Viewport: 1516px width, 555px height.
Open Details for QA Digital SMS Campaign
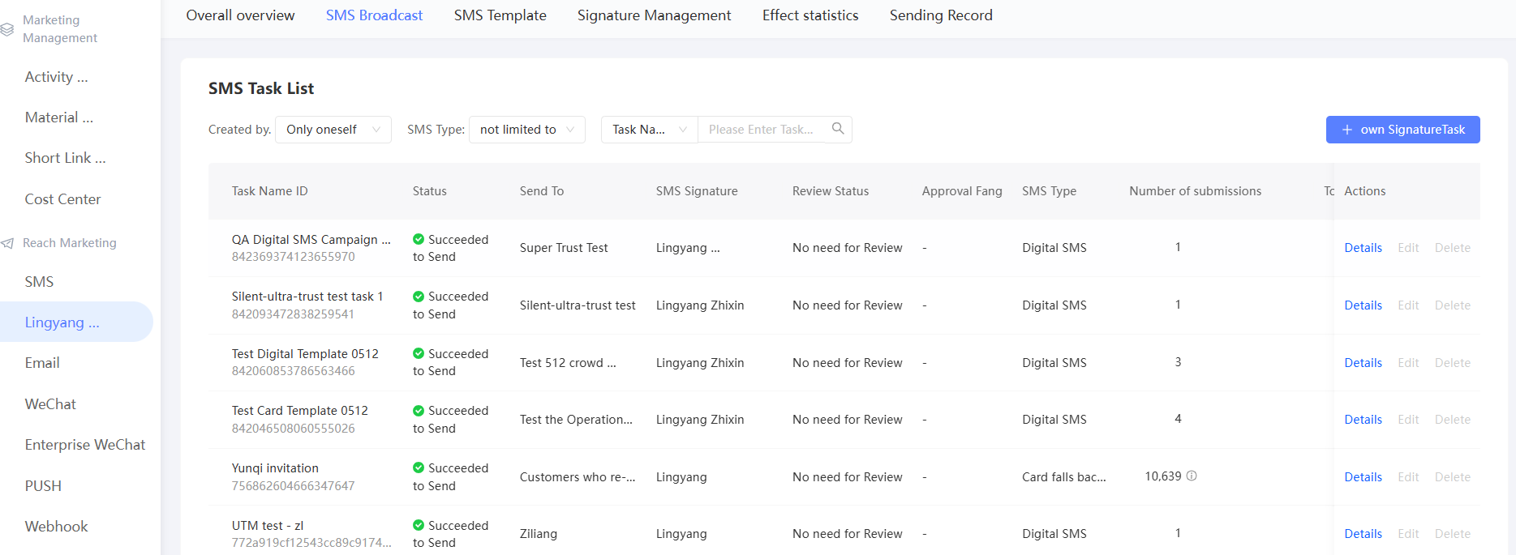coord(1363,248)
